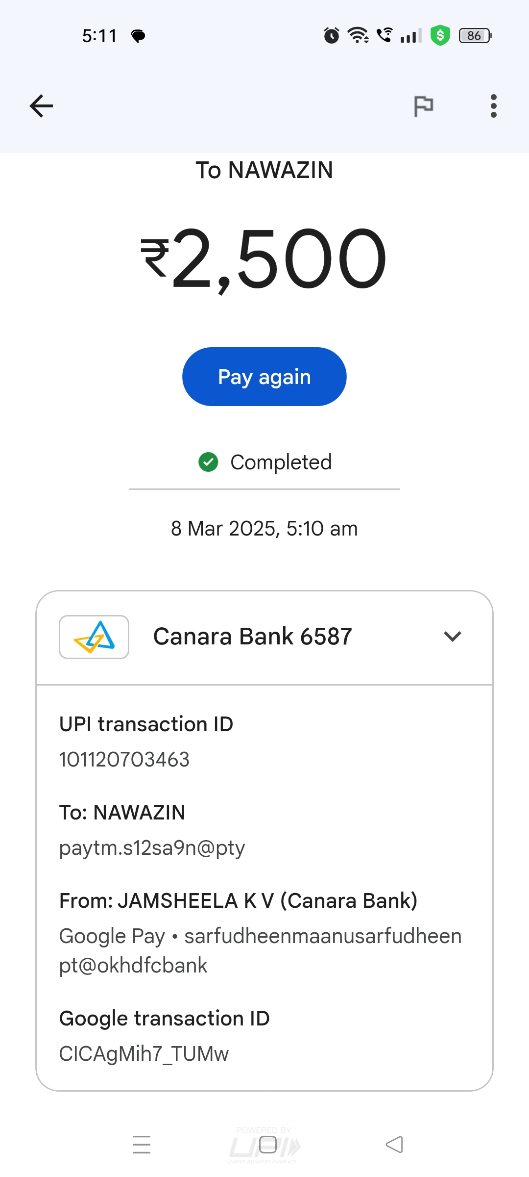Tap the flag report icon

(x=424, y=106)
